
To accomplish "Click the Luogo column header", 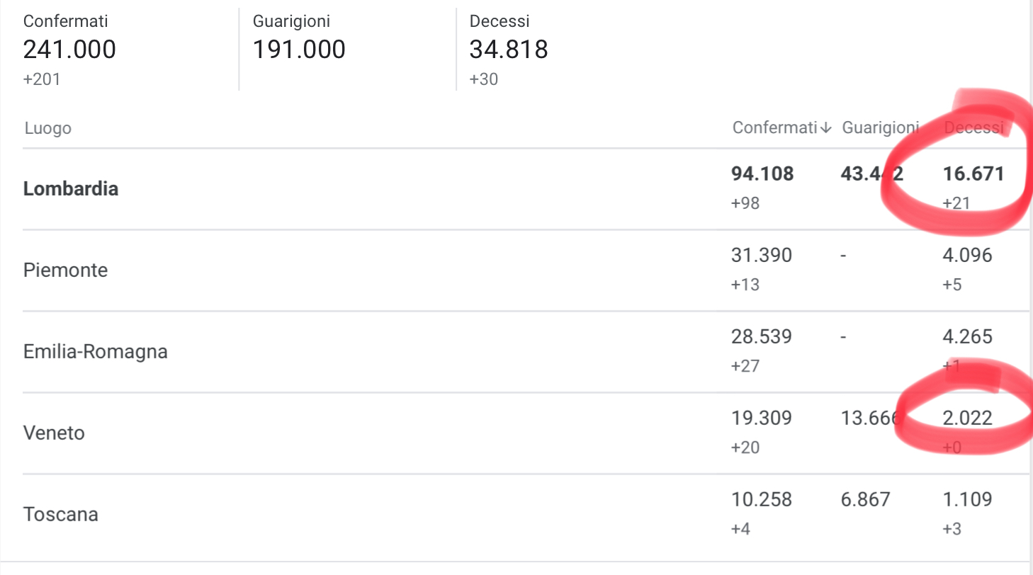I will pyautogui.click(x=47, y=128).
